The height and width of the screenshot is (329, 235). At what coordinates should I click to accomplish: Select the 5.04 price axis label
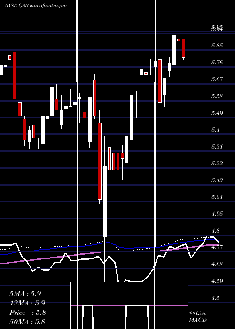click(x=217, y=197)
